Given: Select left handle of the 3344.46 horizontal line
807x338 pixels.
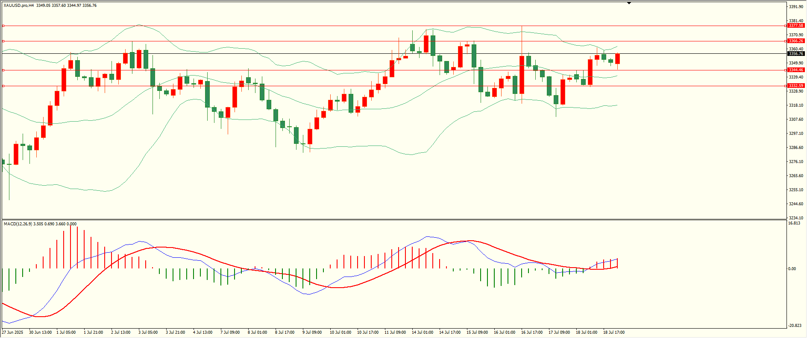Looking at the screenshot, I should pos(3,70).
